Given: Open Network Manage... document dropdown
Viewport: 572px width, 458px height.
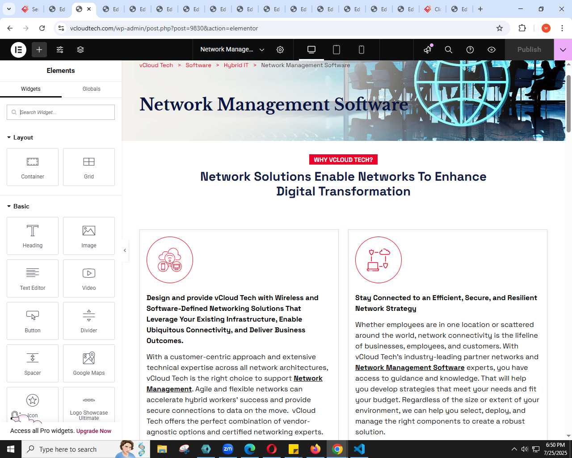Looking at the screenshot, I should point(232,50).
